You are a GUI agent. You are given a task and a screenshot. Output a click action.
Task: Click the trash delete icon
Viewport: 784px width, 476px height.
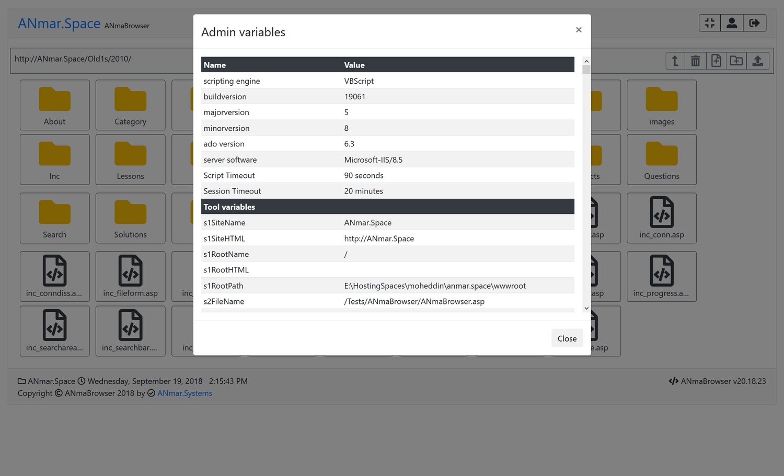(695, 61)
